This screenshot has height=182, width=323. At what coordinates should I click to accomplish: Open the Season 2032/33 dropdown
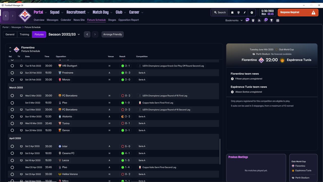[64, 34]
